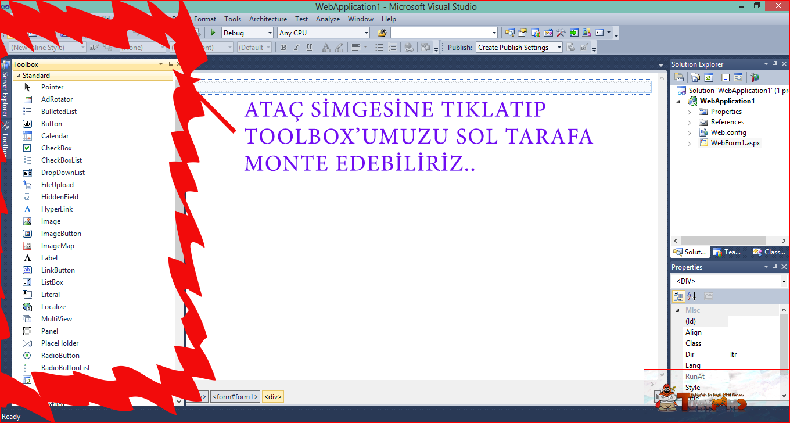
Task: Click the green Start Debugging arrow
Action: click(x=213, y=33)
